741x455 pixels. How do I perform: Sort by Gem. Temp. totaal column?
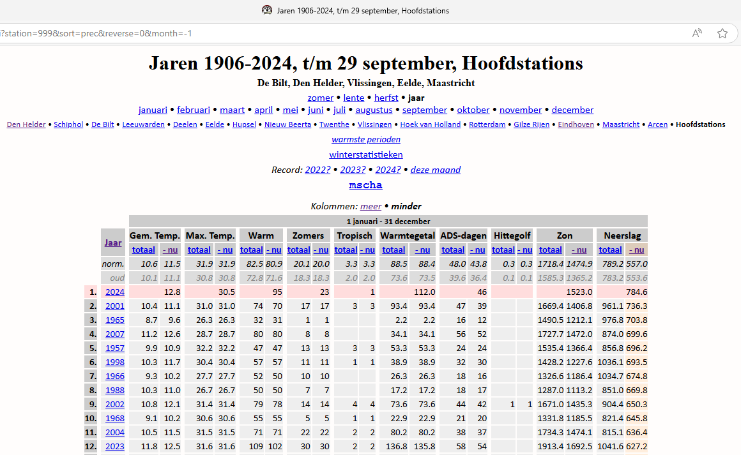(x=143, y=250)
